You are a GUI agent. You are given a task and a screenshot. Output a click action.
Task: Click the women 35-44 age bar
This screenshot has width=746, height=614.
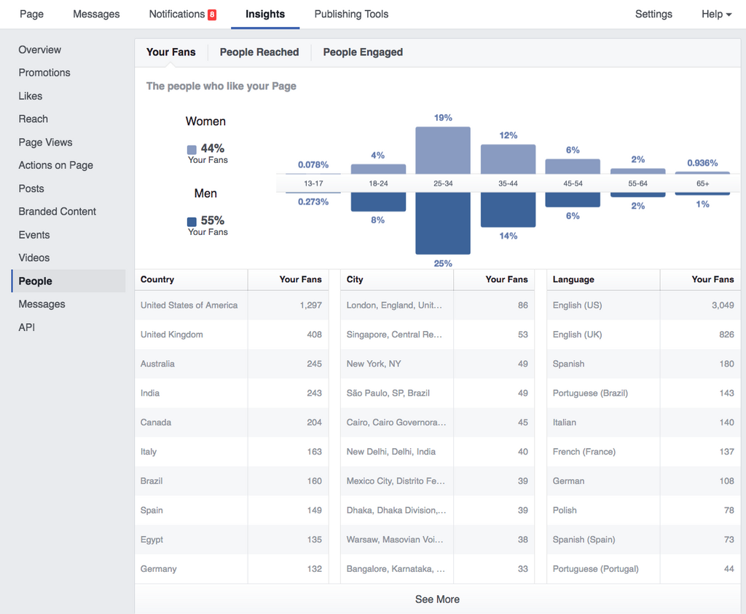[508, 159]
